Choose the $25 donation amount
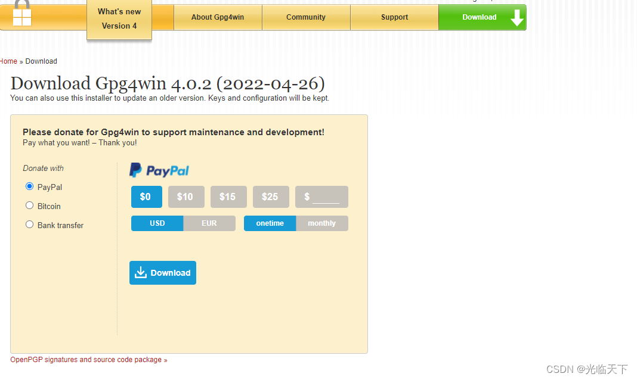Viewport: 637px width, 380px height. [271, 197]
